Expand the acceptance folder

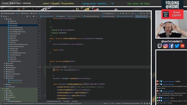coord(5,97)
